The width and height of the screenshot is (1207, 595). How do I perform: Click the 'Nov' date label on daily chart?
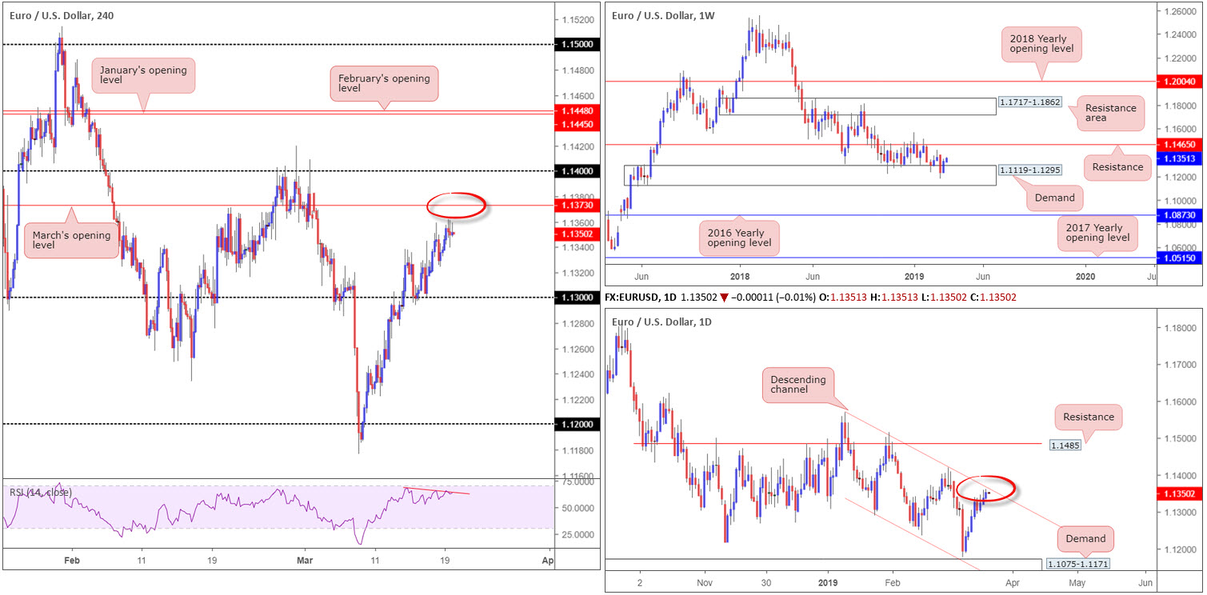704,583
